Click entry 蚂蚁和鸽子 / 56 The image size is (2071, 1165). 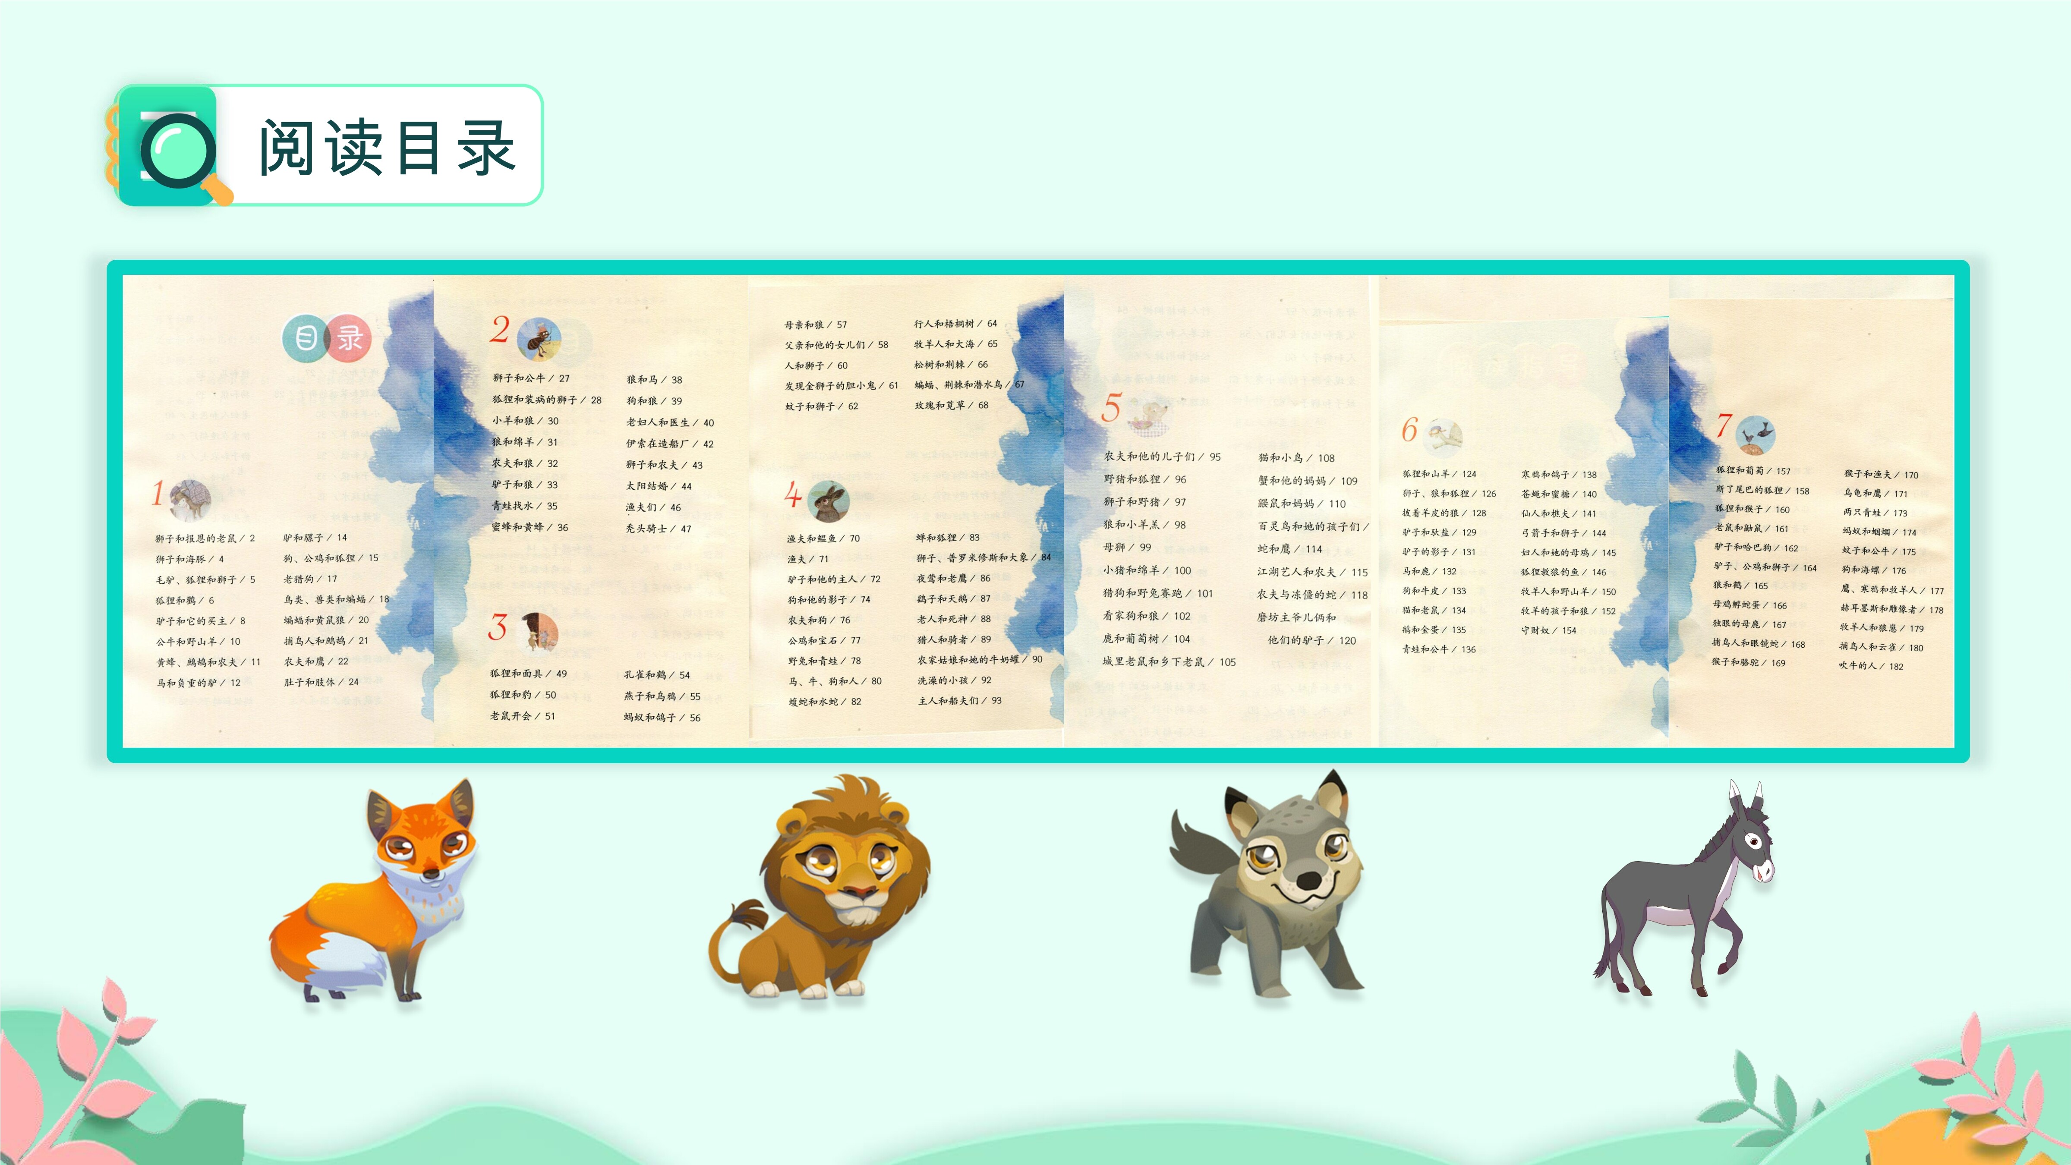[x=662, y=717]
